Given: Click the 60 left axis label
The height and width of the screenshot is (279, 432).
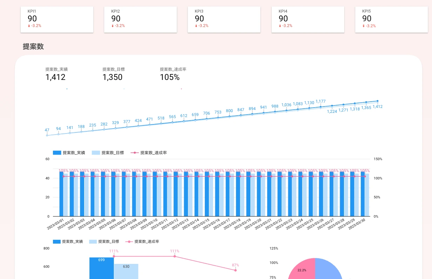Looking at the screenshot, I should coord(48,159).
